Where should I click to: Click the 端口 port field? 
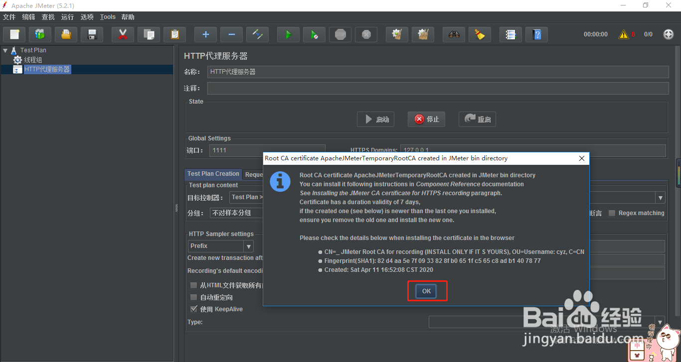267,150
